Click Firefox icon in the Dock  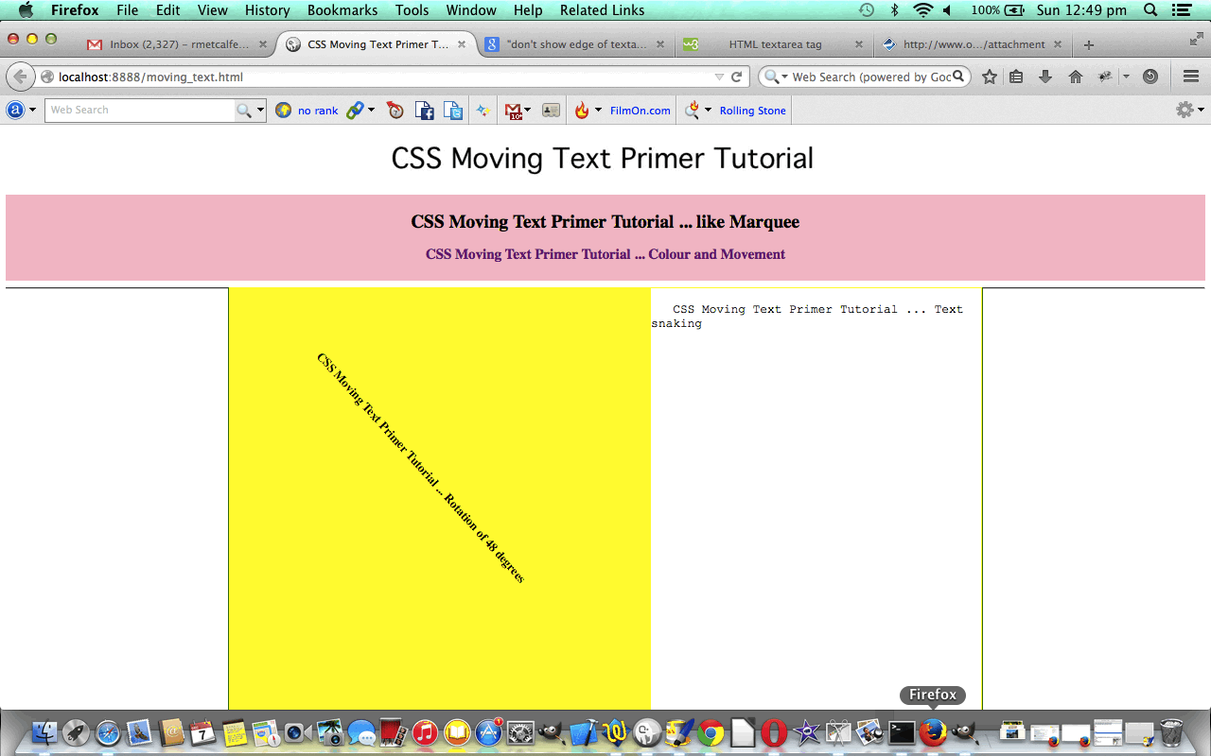click(933, 731)
